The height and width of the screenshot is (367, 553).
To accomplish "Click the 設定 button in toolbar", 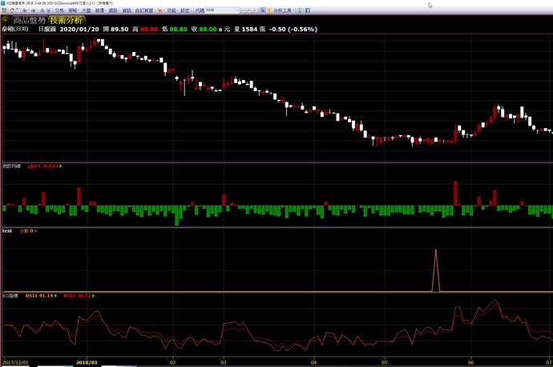I will coord(185,11).
